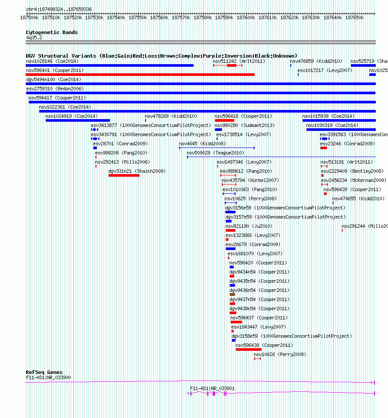Click esv1010363 (Pang2010) label

[250, 189]
